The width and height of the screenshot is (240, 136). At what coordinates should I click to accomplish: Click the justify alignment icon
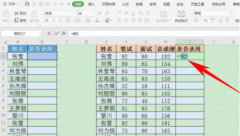[x=140, y=20]
